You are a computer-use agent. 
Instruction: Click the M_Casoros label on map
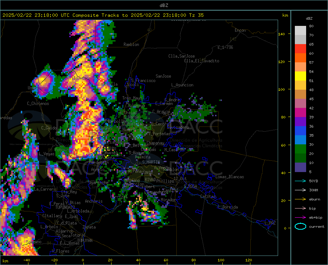tap(174, 149)
